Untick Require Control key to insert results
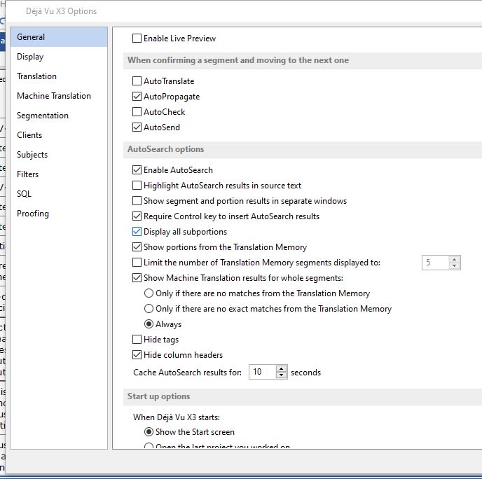Screen dimensions: 482x479 (137, 216)
